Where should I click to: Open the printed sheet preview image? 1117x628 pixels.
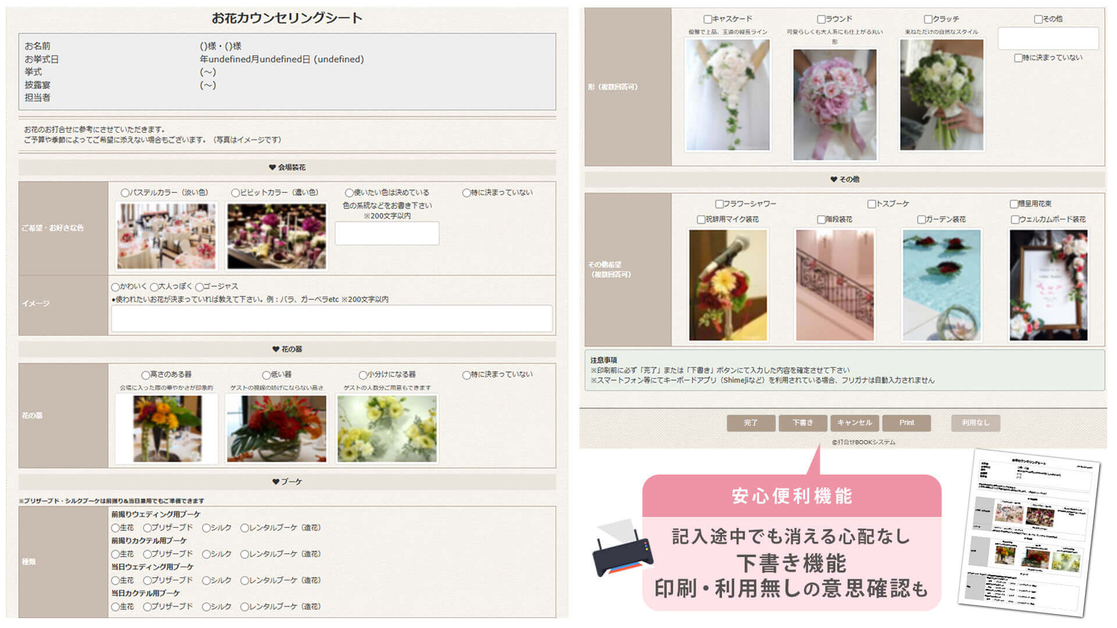coord(1030,533)
